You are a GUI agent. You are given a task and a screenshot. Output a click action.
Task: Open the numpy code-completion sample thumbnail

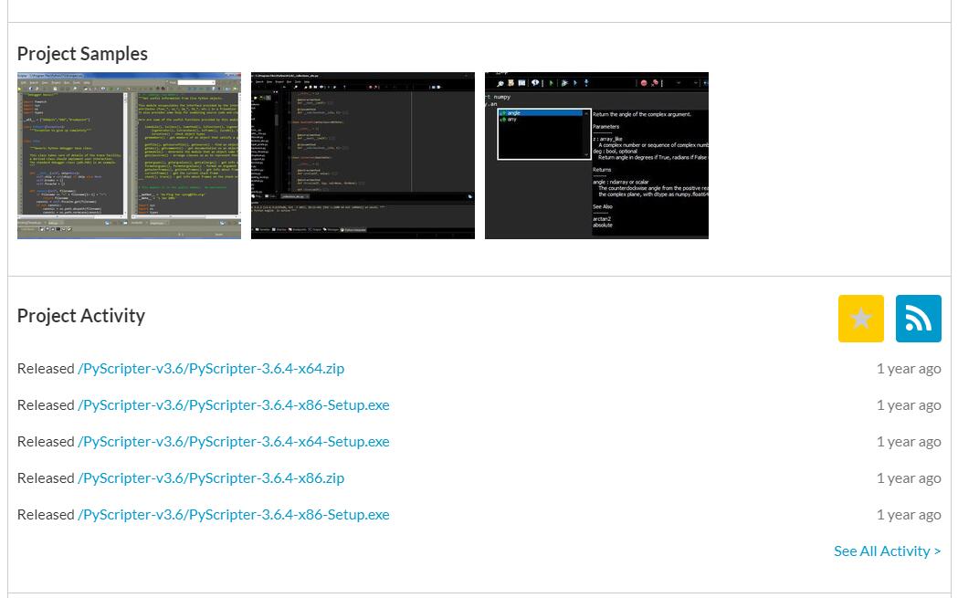pos(596,155)
